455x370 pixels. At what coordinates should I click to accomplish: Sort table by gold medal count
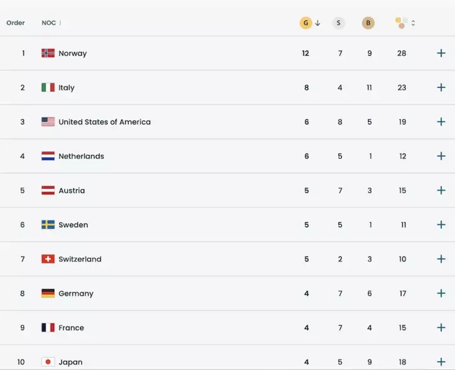click(305, 23)
